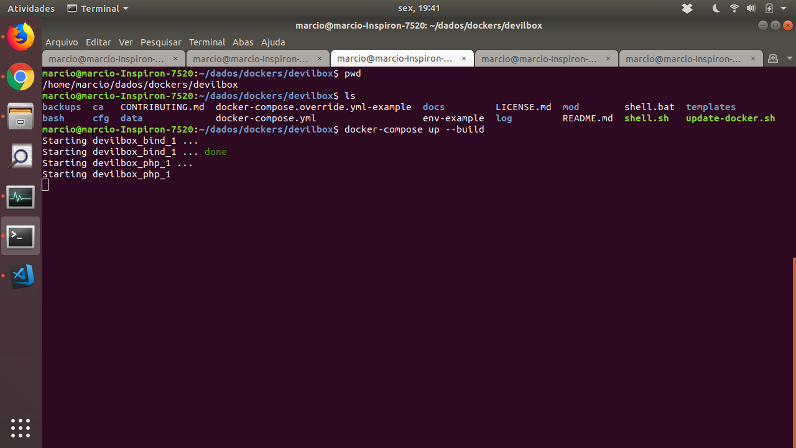Viewport: 796px width, 448px height.
Task: Click the Wi-Fi icon in the top bar
Action: click(x=734, y=9)
